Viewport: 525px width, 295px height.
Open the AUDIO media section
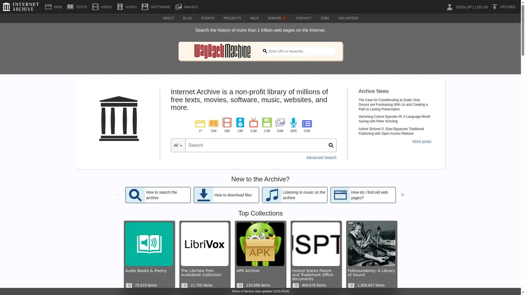tap(127, 7)
